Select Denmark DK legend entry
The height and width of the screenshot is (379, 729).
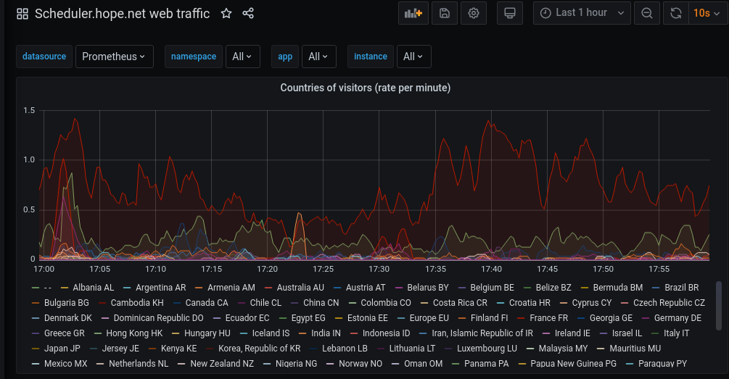(x=68, y=319)
